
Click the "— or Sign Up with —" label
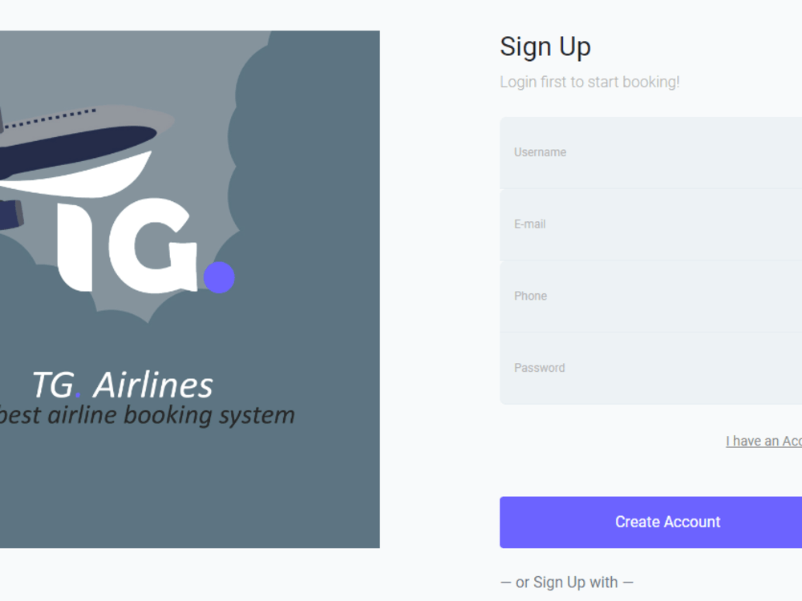pyautogui.click(x=566, y=582)
